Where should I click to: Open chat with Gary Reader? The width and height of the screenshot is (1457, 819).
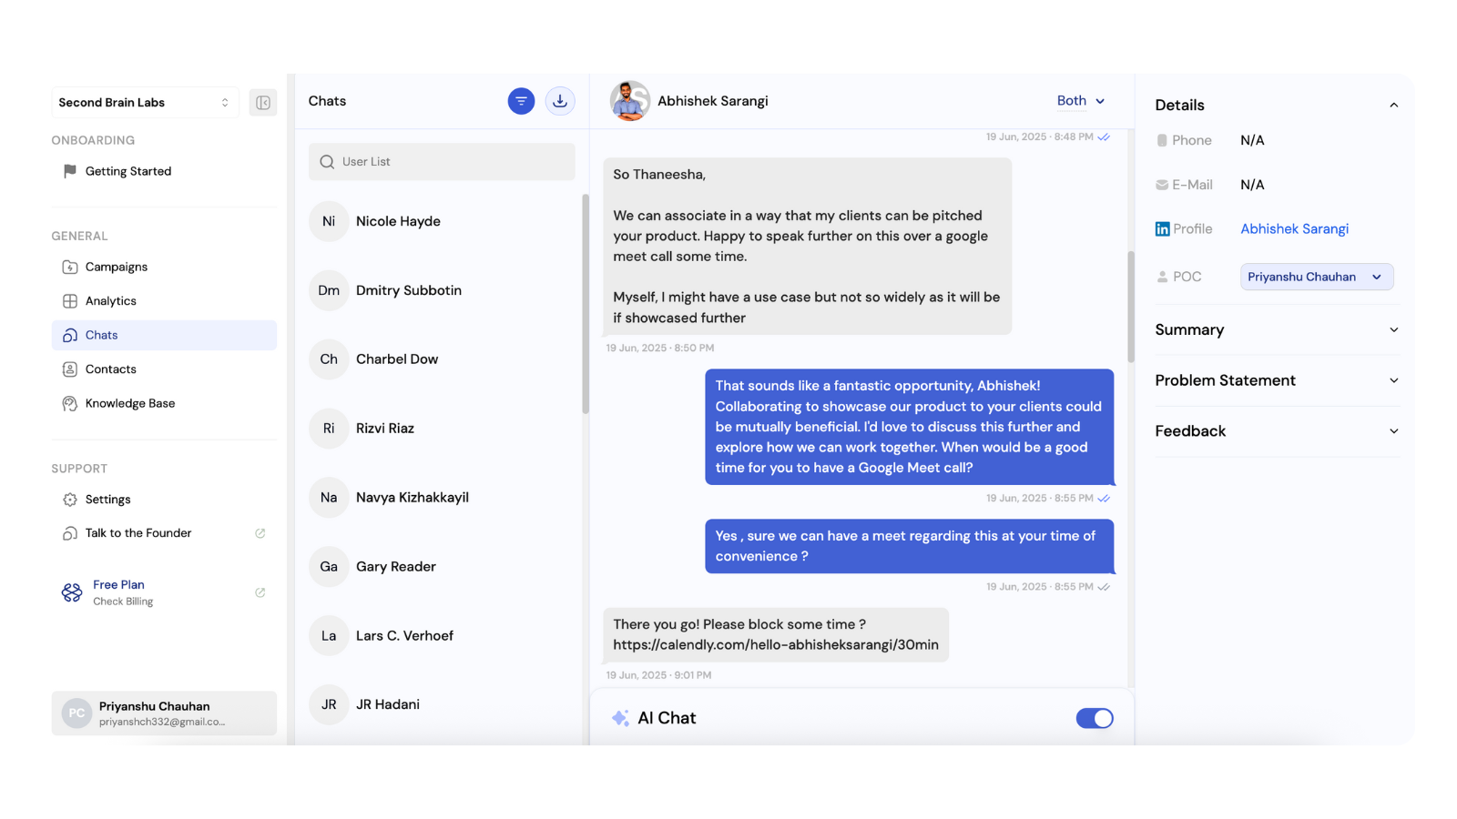pyautogui.click(x=443, y=567)
